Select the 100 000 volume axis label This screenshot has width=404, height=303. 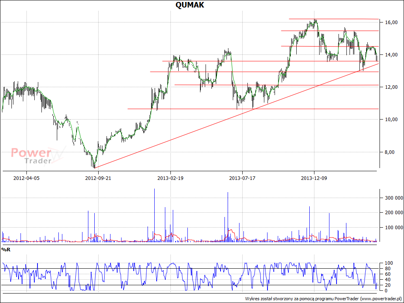tap(394, 228)
